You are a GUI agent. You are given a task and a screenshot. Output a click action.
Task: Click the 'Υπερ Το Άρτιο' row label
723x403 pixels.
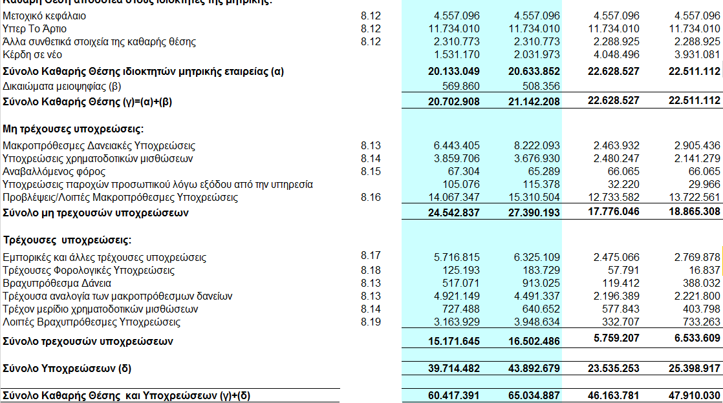34,29
